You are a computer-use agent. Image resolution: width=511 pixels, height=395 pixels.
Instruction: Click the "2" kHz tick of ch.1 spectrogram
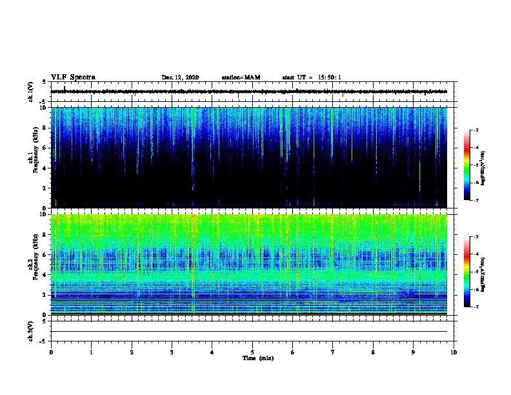point(45,188)
